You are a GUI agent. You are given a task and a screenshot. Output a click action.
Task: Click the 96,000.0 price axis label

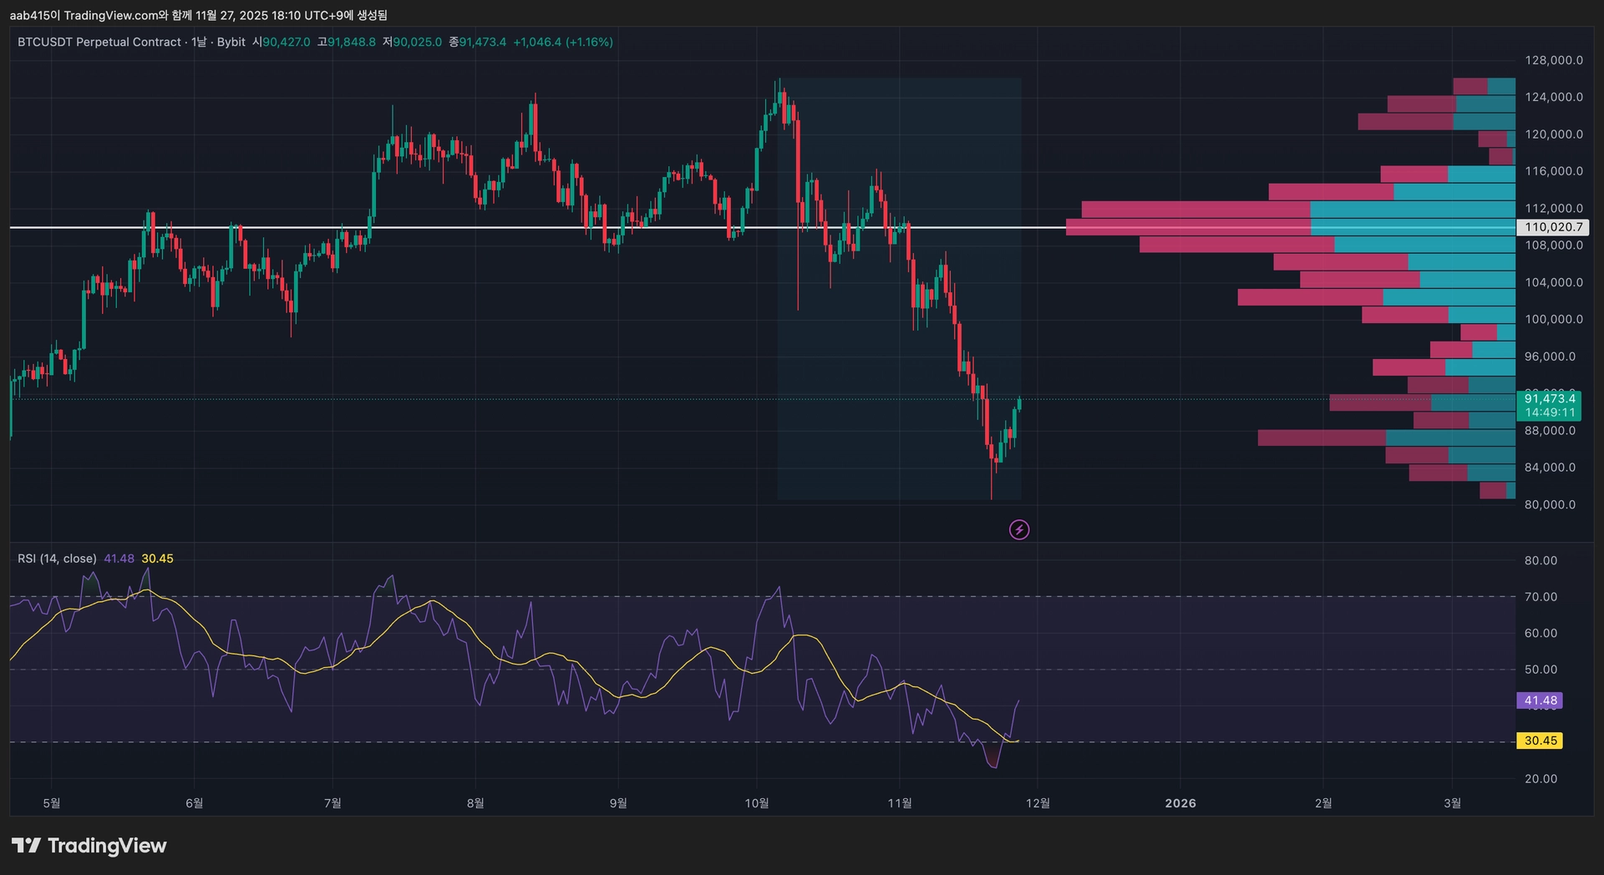coord(1551,357)
